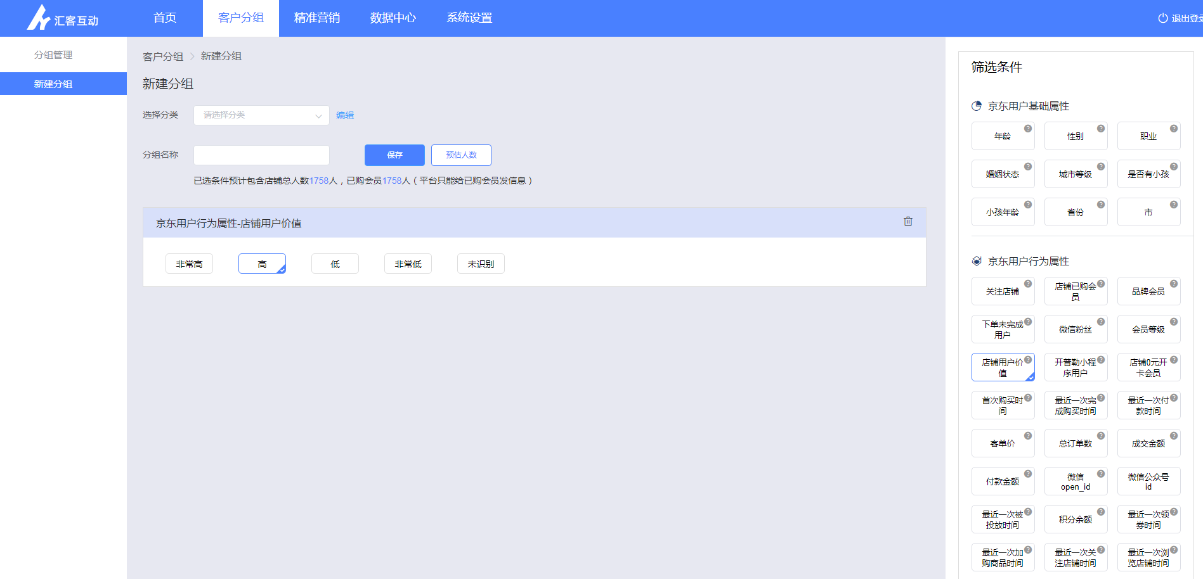Go to the 首页 tab
The height and width of the screenshot is (579, 1203).
[x=165, y=18]
